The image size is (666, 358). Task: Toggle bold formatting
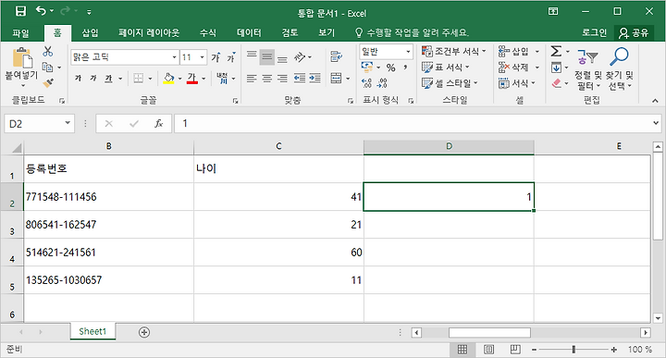[78, 78]
